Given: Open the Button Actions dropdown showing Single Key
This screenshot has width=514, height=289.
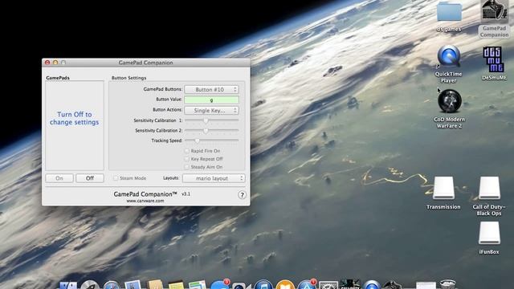Looking at the screenshot, I should click(x=211, y=111).
